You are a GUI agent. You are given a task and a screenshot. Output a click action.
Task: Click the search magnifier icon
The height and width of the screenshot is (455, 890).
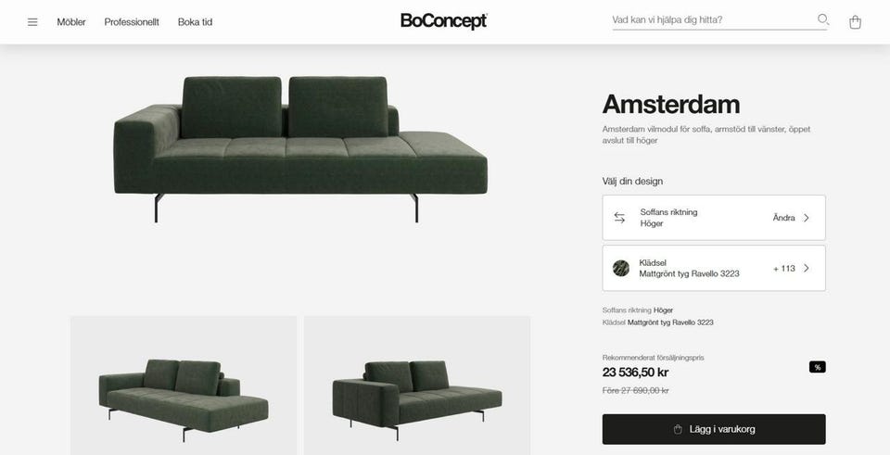tap(823, 19)
